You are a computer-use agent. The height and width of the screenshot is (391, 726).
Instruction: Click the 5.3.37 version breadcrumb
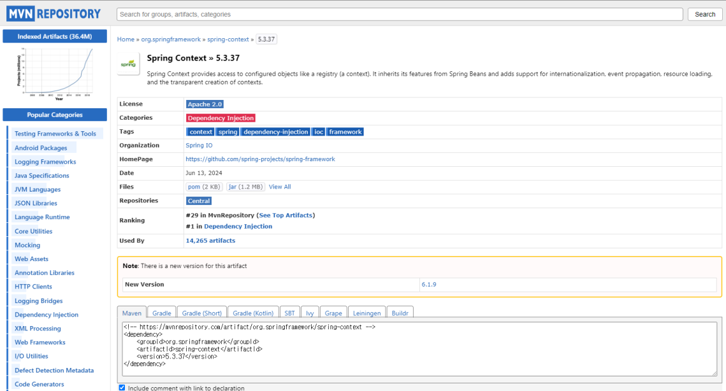pyautogui.click(x=266, y=39)
